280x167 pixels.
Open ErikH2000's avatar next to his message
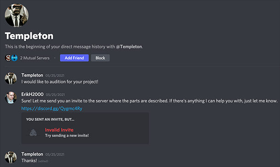[x=11, y=97]
